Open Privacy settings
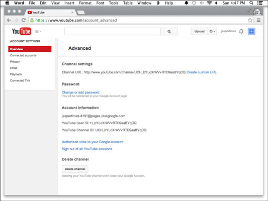The height and width of the screenshot is (201, 268). [x=15, y=62]
